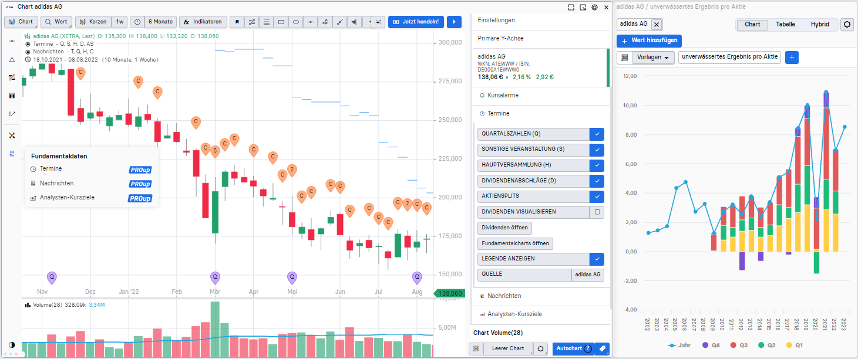Click the detach window icon in chart header
Viewport: 858px width, 359px height.
(583, 7)
